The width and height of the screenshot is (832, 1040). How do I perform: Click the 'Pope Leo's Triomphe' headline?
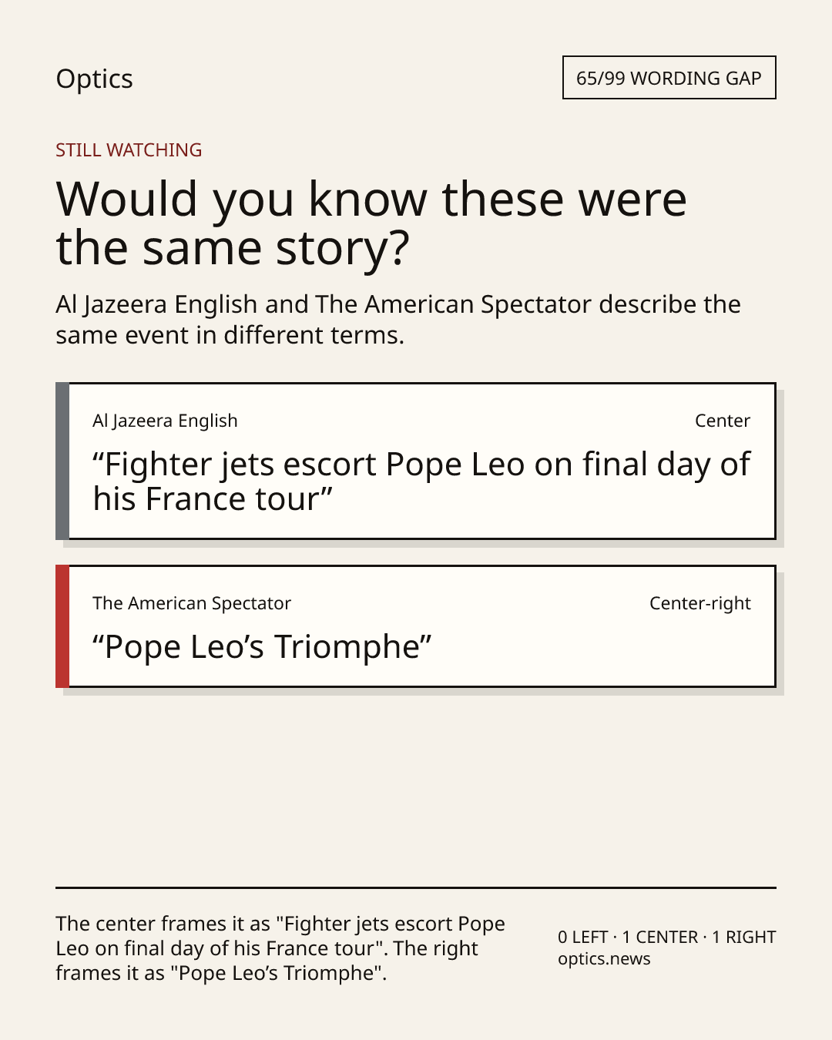pos(262,647)
